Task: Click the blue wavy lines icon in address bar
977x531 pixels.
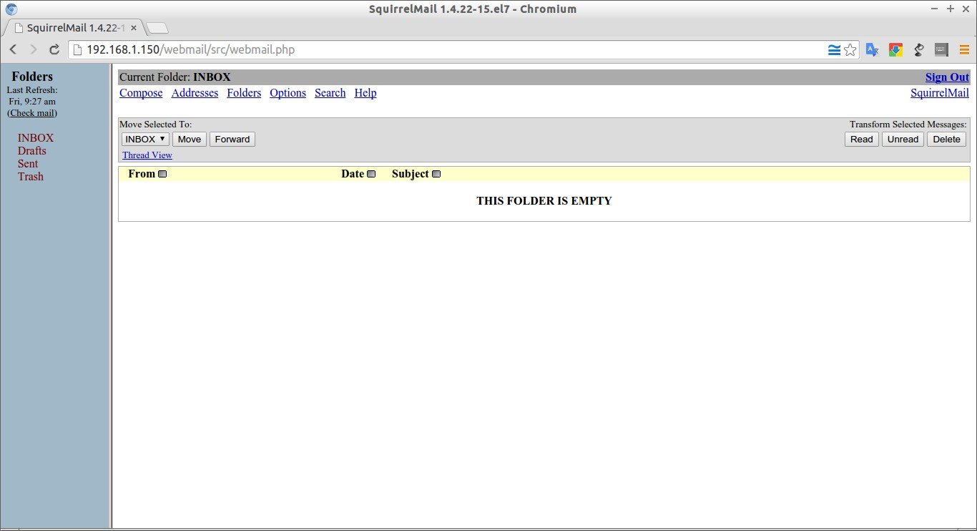Action: (x=834, y=49)
